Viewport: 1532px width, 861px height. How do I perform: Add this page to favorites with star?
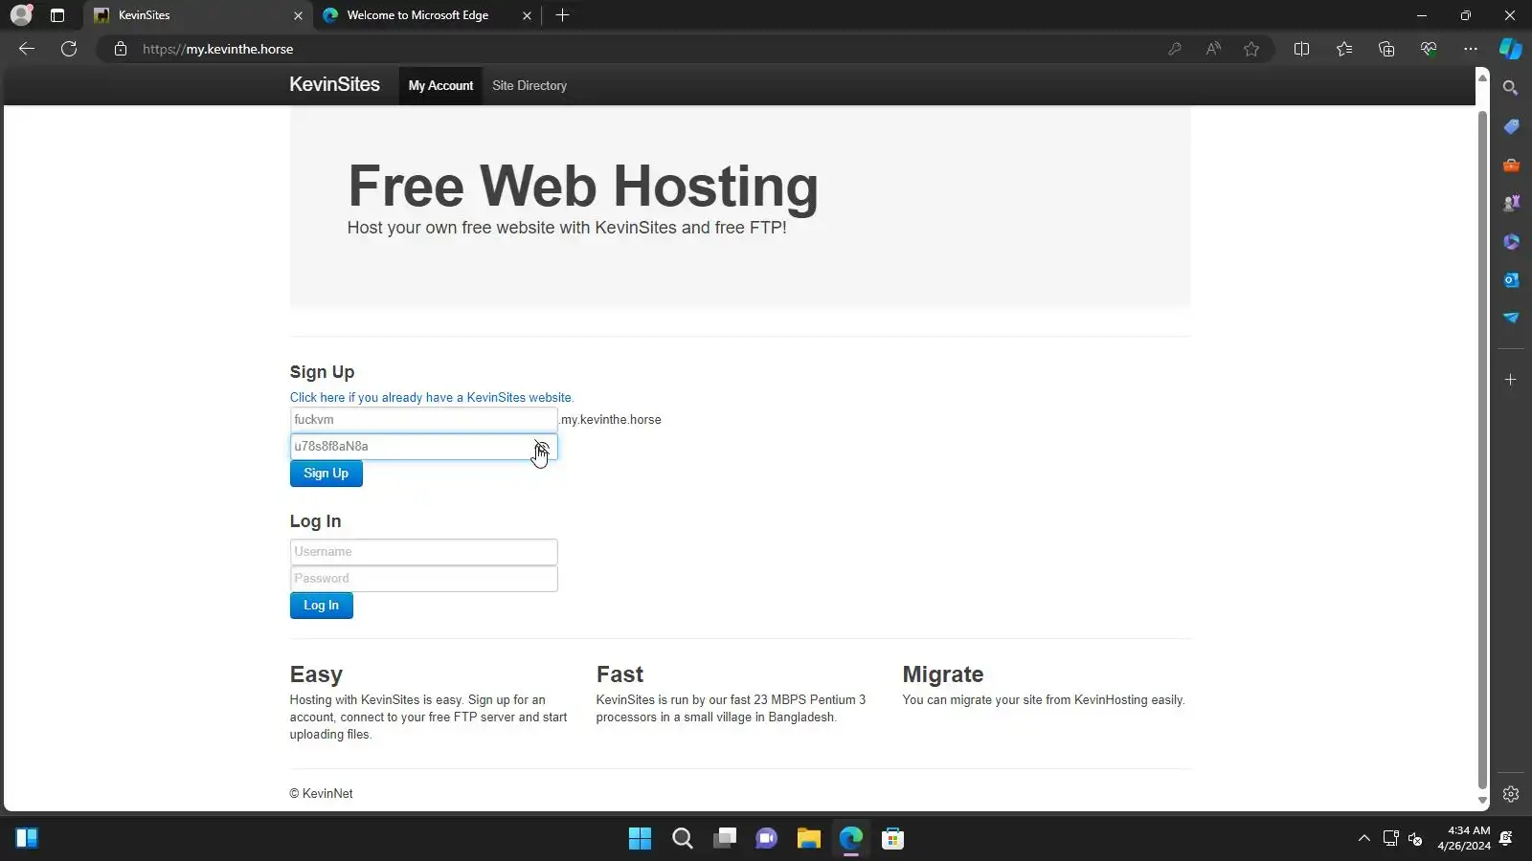(1251, 49)
